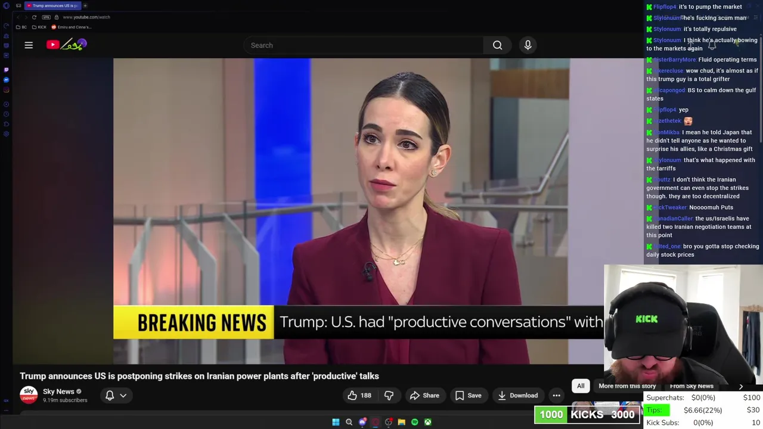Click the YouTube logo home icon
The image size is (763, 429).
pos(67,45)
